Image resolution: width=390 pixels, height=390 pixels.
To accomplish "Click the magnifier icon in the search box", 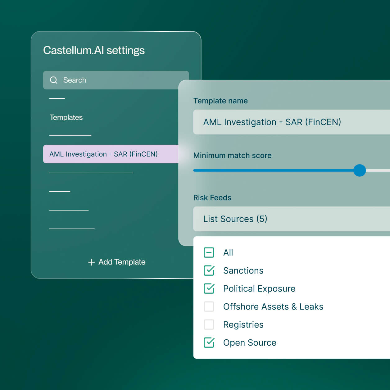I will click(x=54, y=80).
